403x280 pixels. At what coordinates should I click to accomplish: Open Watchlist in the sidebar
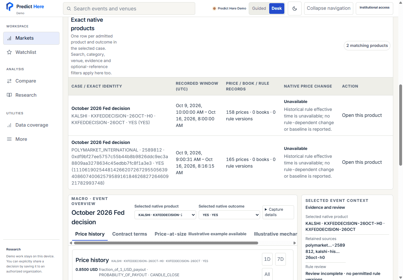31,52
